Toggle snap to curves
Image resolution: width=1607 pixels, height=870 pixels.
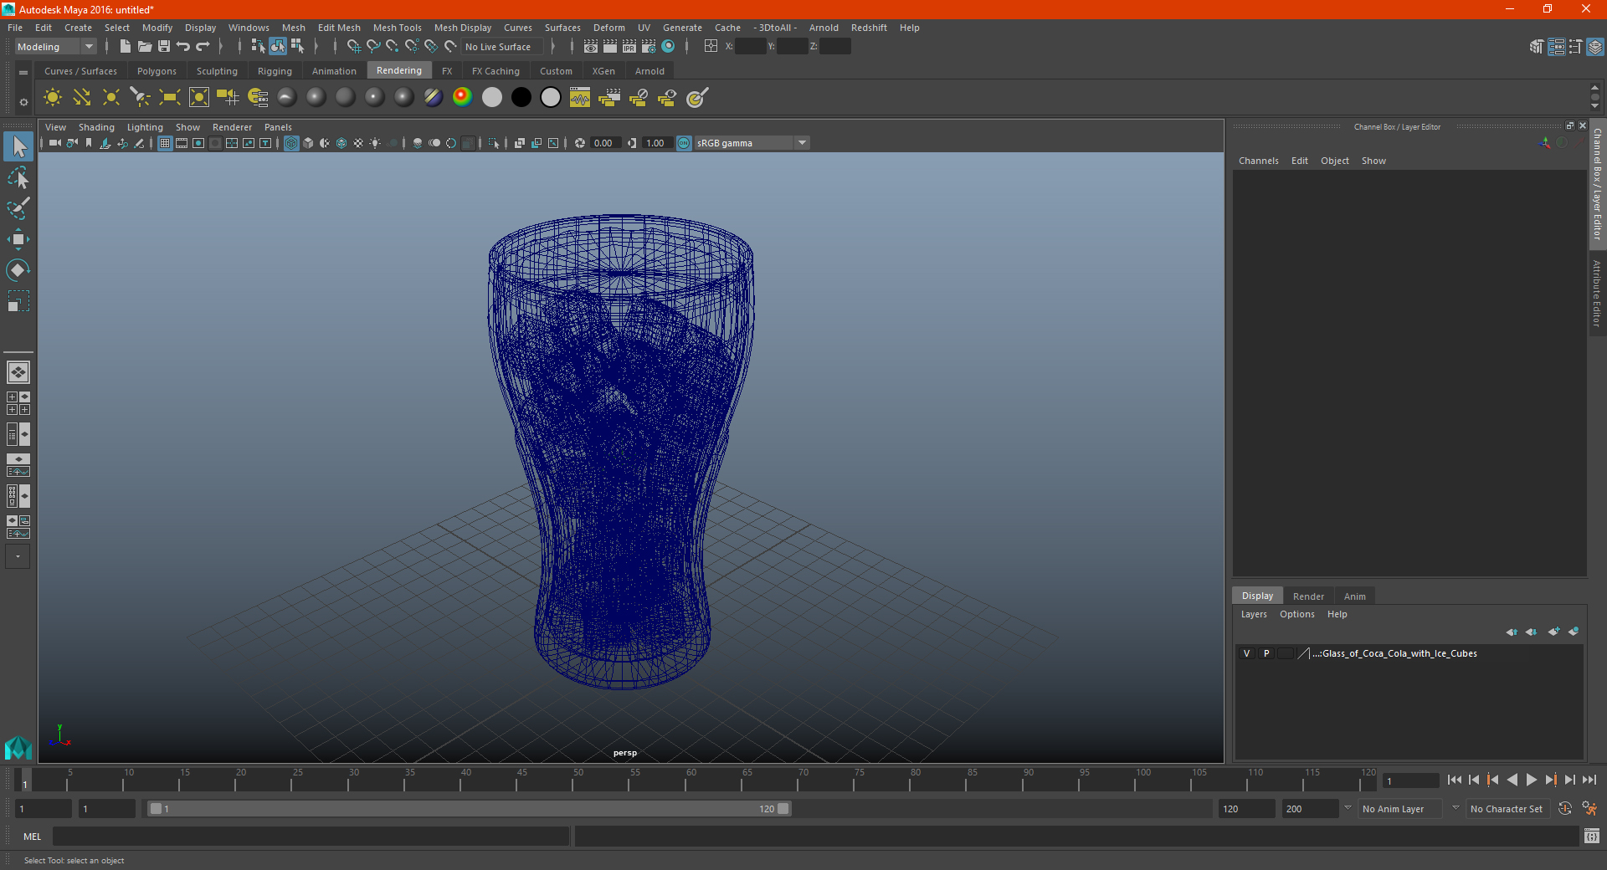(373, 47)
